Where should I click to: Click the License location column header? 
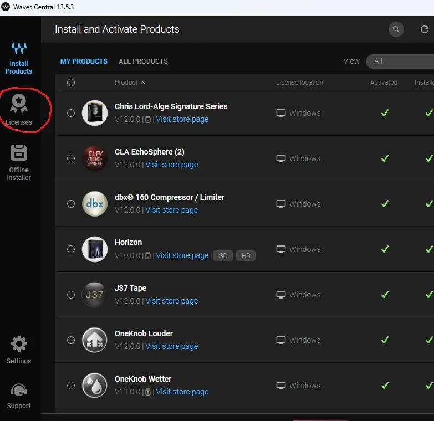click(299, 83)
